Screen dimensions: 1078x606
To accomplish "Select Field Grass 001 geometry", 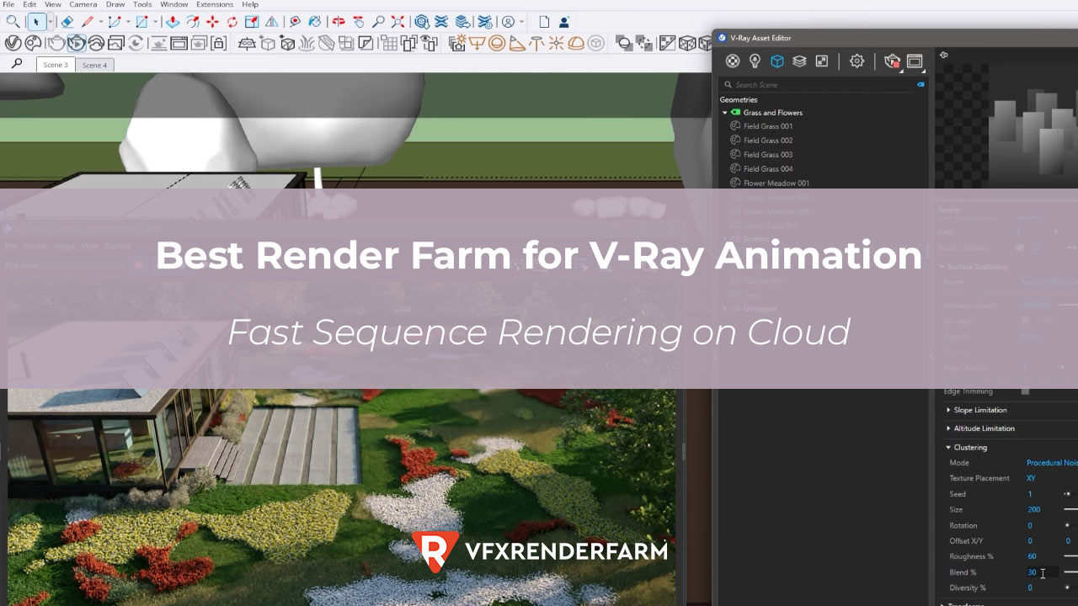I will pos(767,126).
